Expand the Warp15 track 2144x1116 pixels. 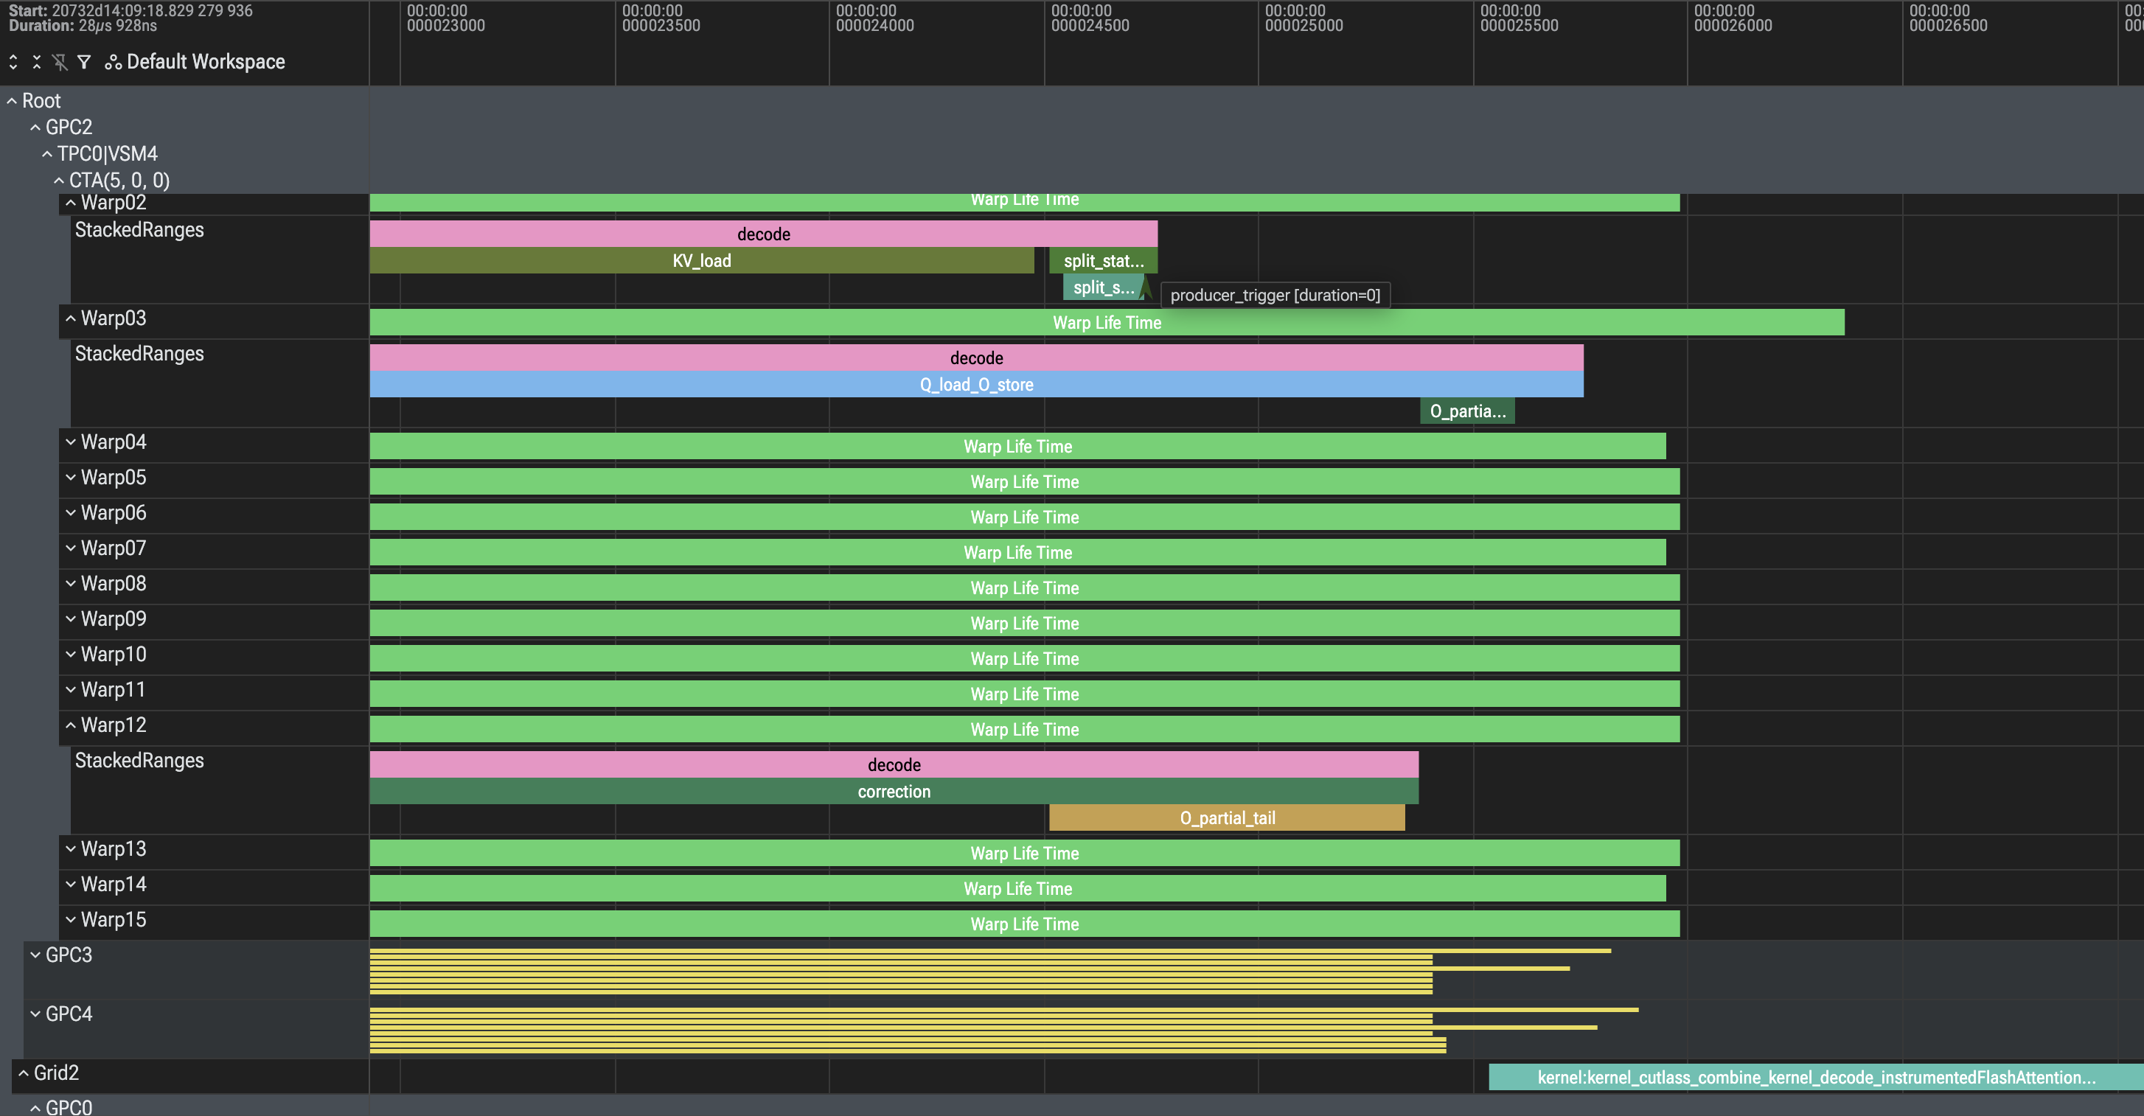coord(71,920)
